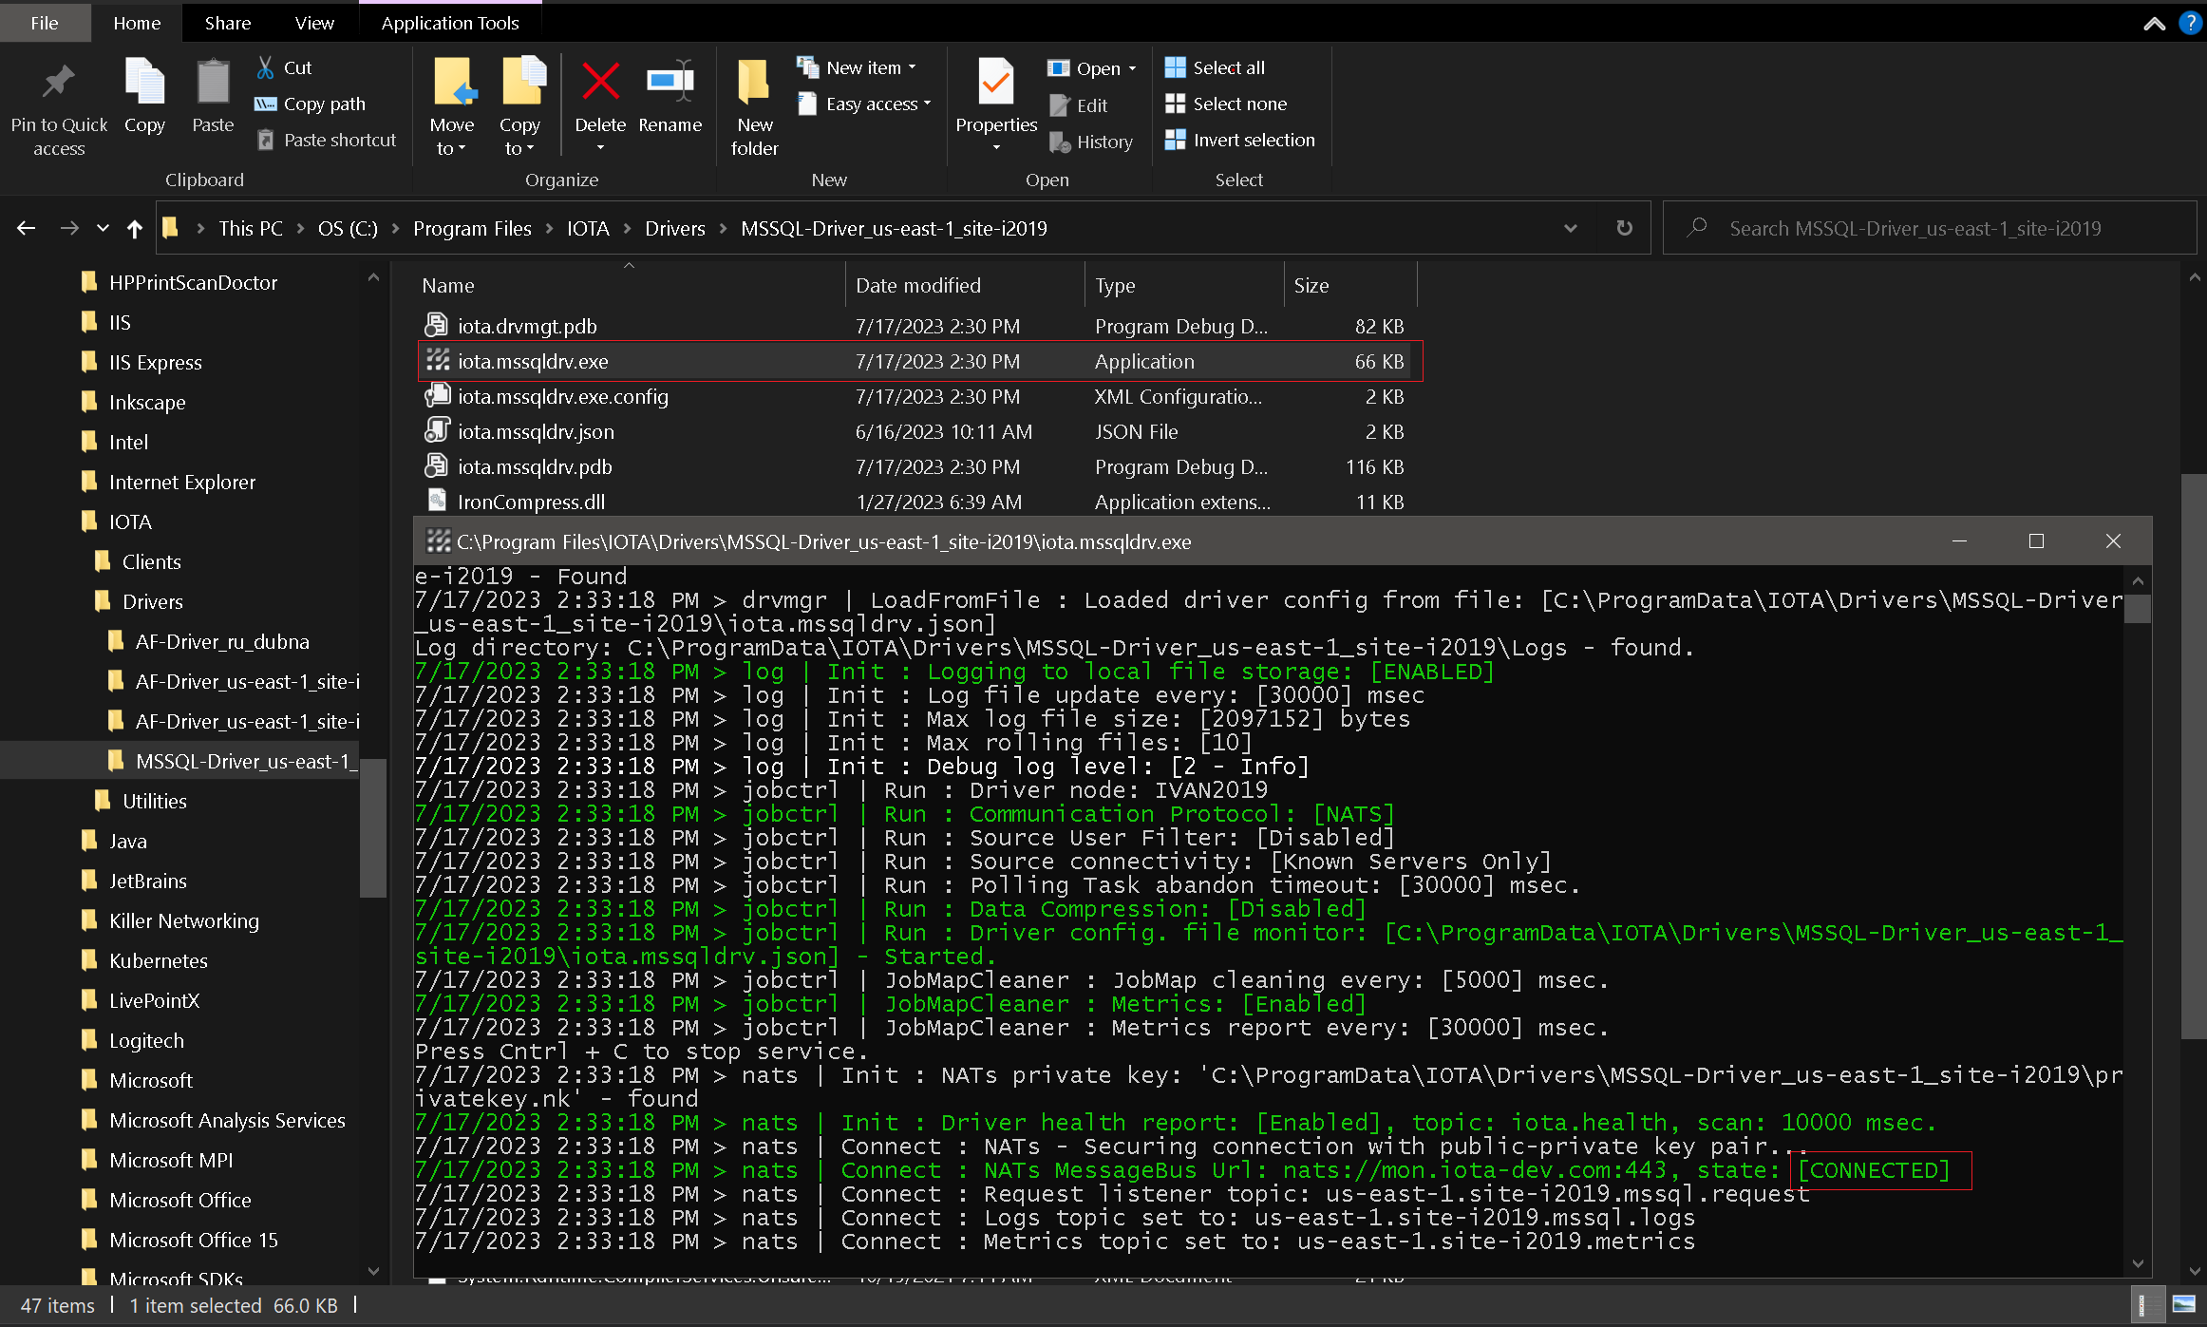Sort by Size column header
This screenshot has height=1327, width=2207.
pyautogui.click(x=1350, y=285)
